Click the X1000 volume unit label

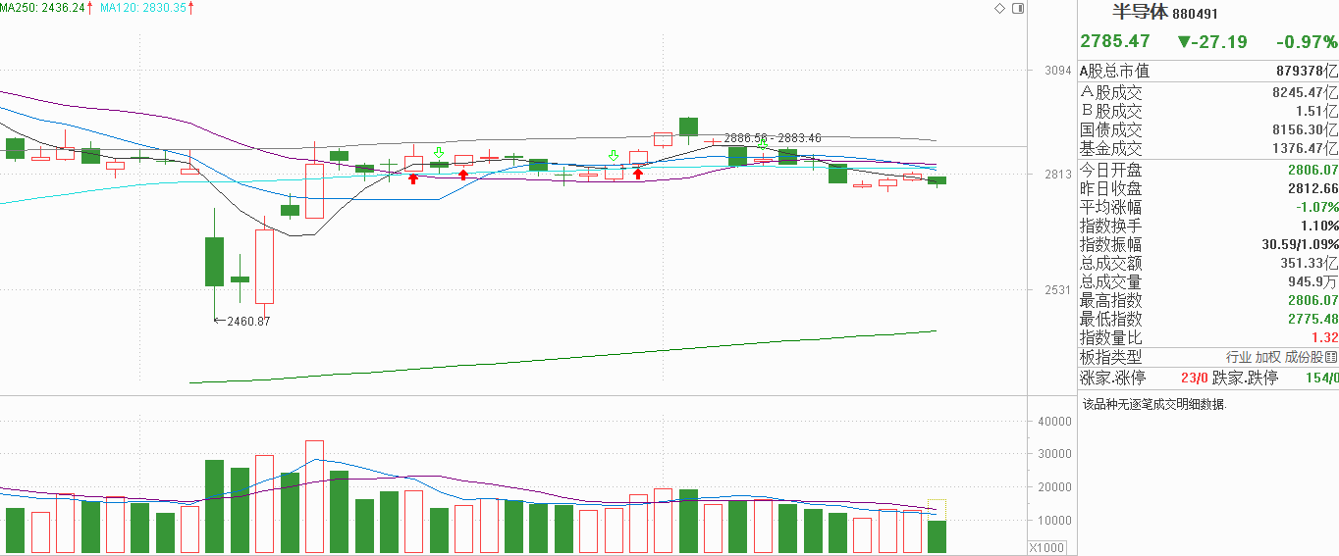click(x=1049, y=547)
